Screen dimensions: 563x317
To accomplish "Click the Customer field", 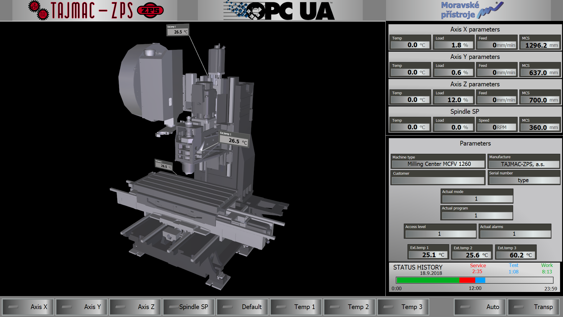I will click(438, 180).
